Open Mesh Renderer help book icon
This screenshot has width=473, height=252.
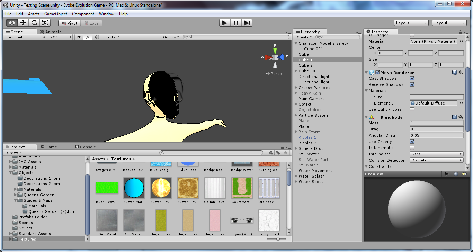pos(454,72)
